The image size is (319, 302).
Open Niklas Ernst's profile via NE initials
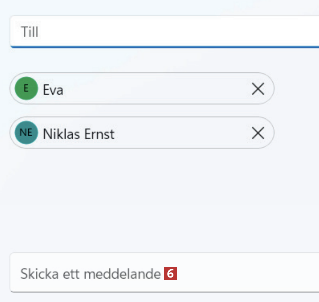point(26,133)
